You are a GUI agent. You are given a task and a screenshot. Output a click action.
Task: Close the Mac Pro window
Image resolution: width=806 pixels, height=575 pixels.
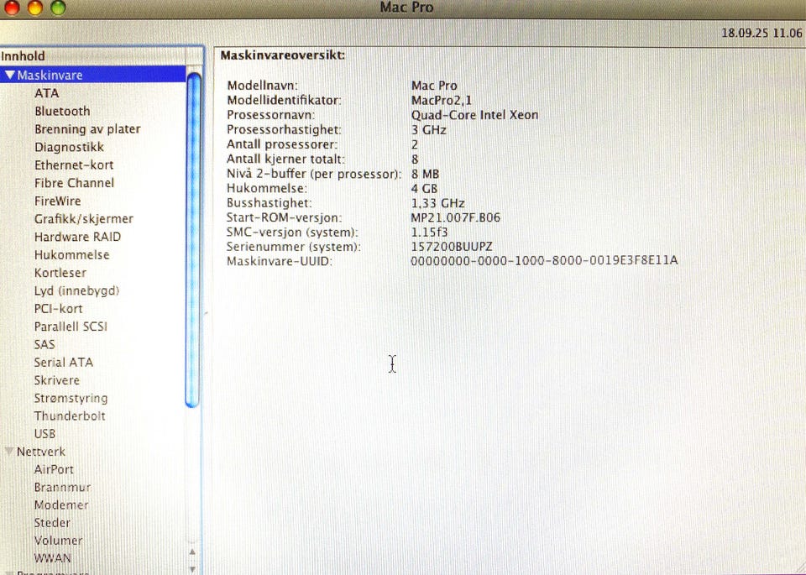coord(11,8)
